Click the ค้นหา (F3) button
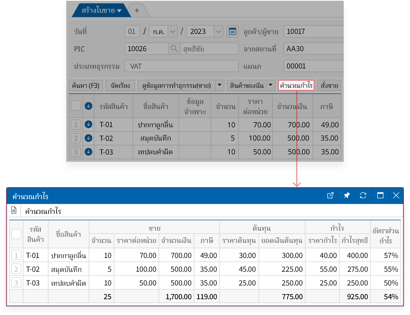This screenshot has height=315, width=410. pos(86,85)
